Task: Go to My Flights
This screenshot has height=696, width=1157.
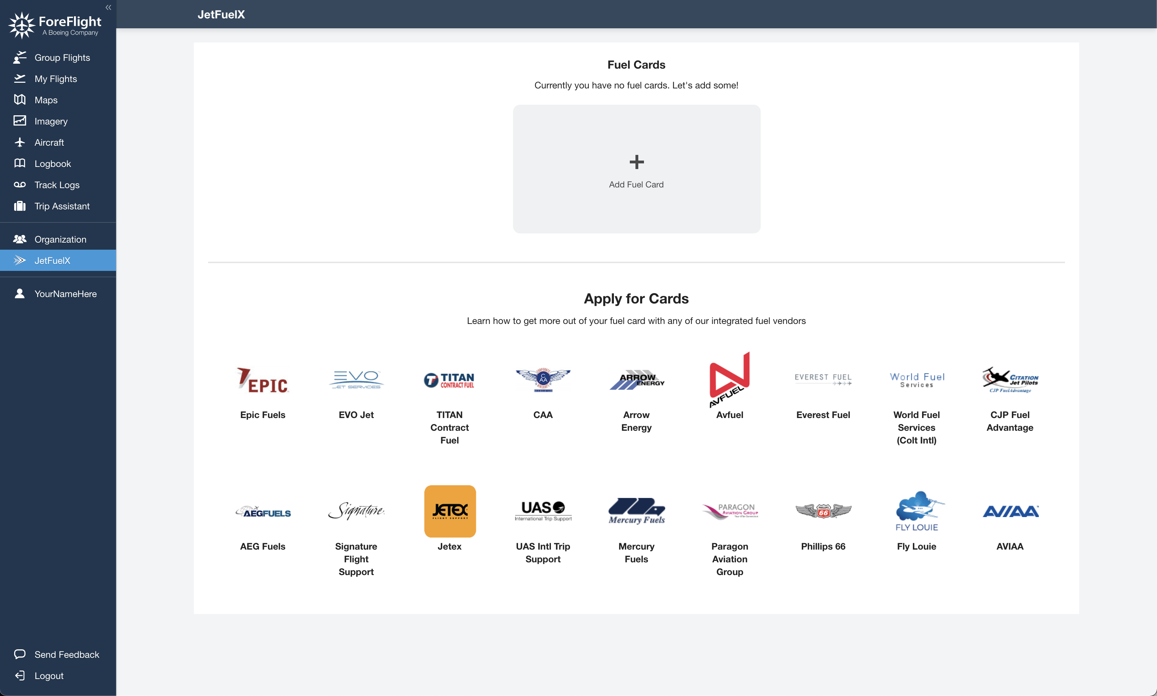Action: pyautogui.click(x=56, y=79)
